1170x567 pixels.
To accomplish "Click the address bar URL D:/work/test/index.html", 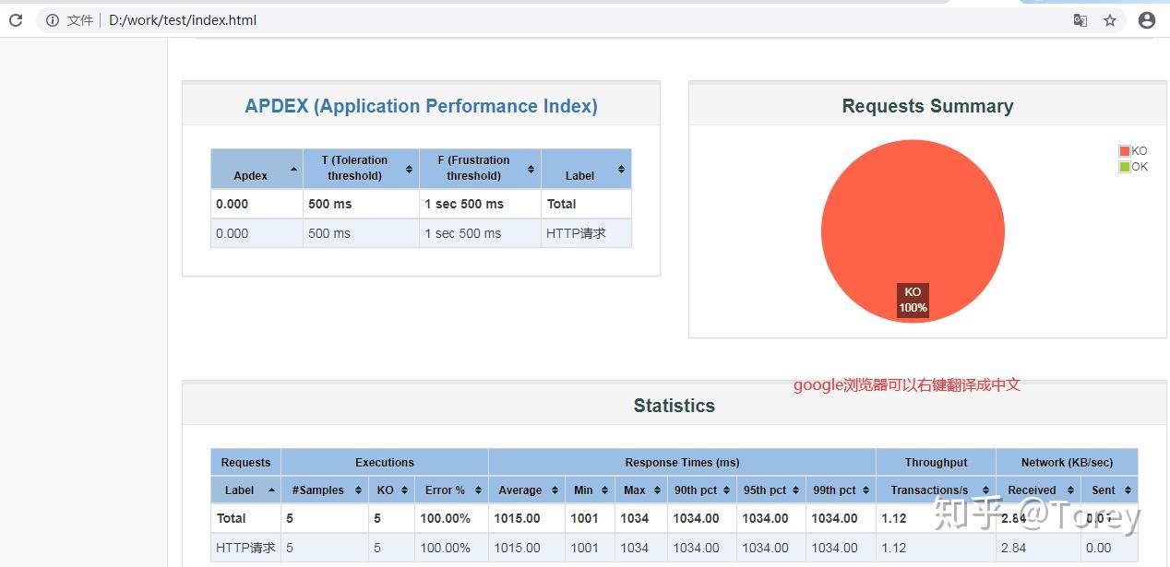I will (x=183, y=20).
